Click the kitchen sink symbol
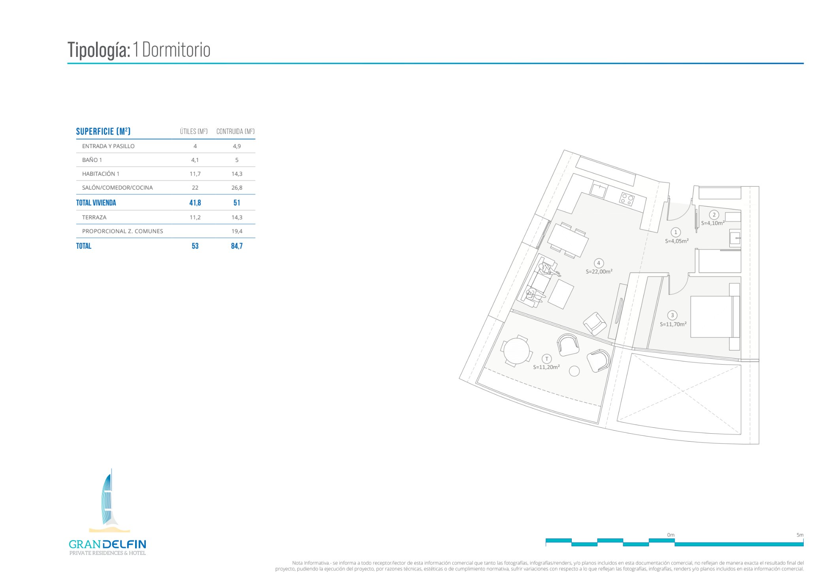The height and width of the screenshot is (583, 825). pos(598,191)
